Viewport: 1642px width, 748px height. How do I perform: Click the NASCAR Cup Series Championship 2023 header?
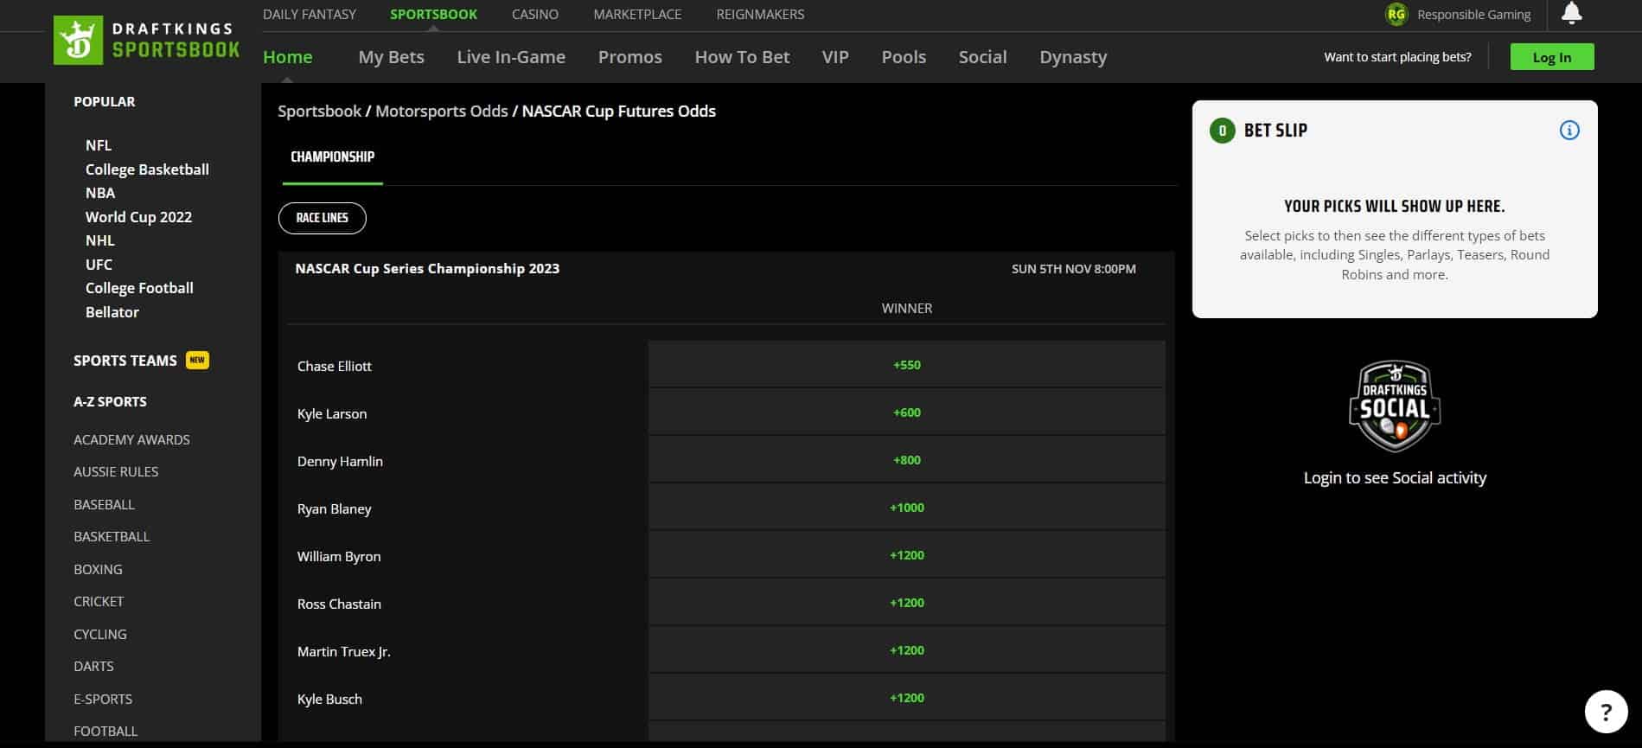pyautogui.click(x=427, y=269)
